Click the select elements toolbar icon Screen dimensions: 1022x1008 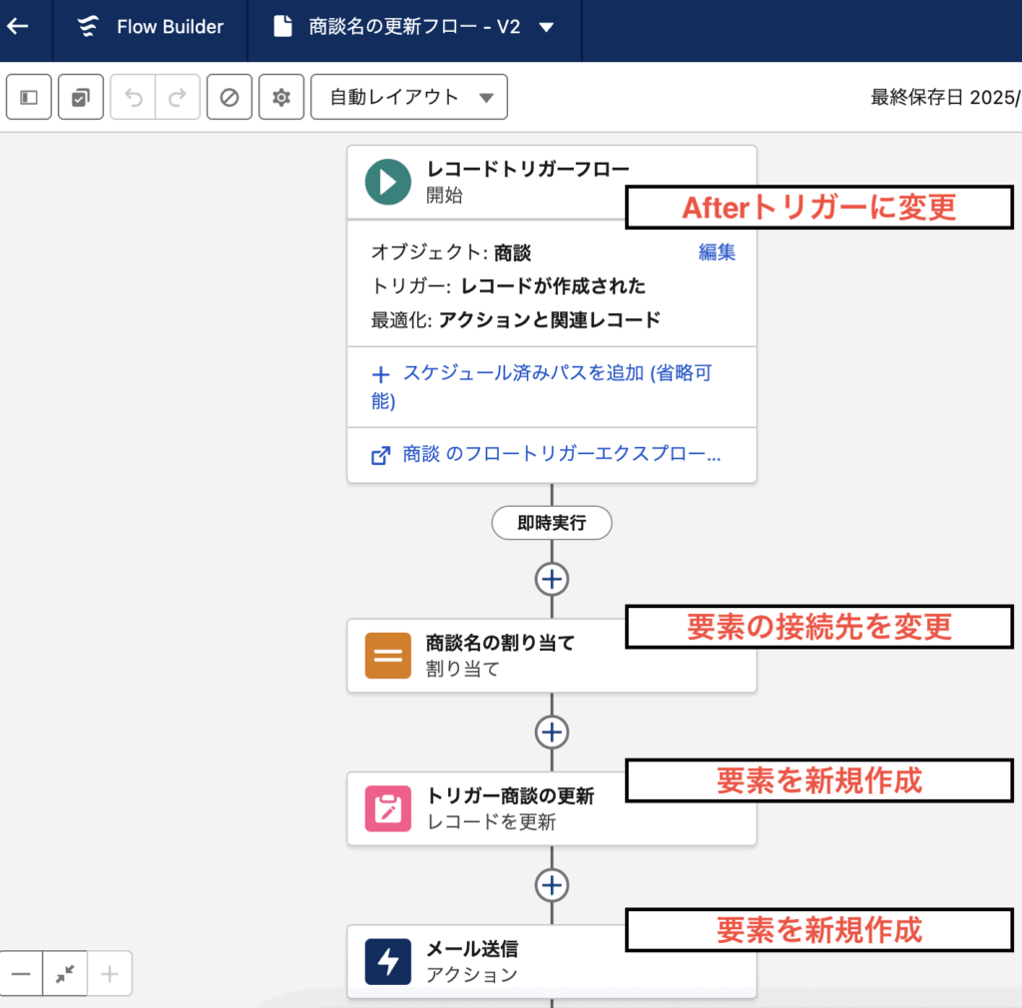click(81, 98)
